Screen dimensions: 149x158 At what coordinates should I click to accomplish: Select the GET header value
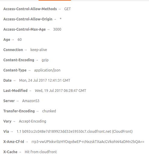pyautogui.click(x=67, y=9)
